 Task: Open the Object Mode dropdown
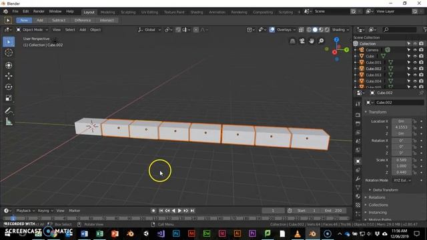tap(32, 29)
